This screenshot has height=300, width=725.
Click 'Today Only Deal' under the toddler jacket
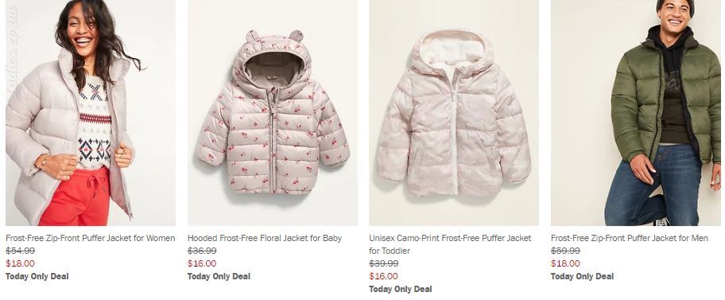(x=401, y=290)
